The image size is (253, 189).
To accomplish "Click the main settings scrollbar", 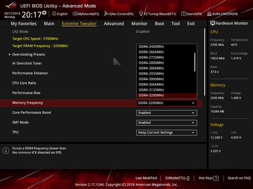I will pos(205,62).
